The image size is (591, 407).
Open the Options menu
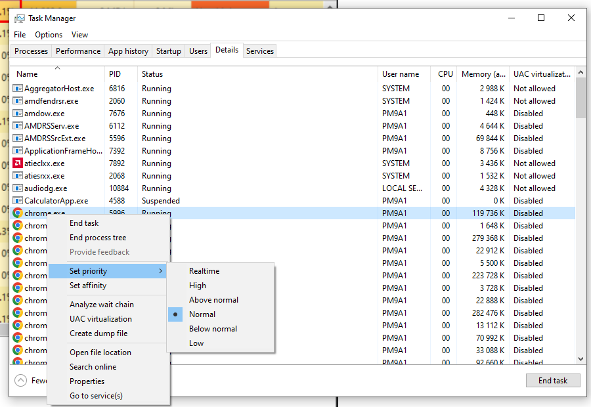pyautogui.click(x=49, y=35)
